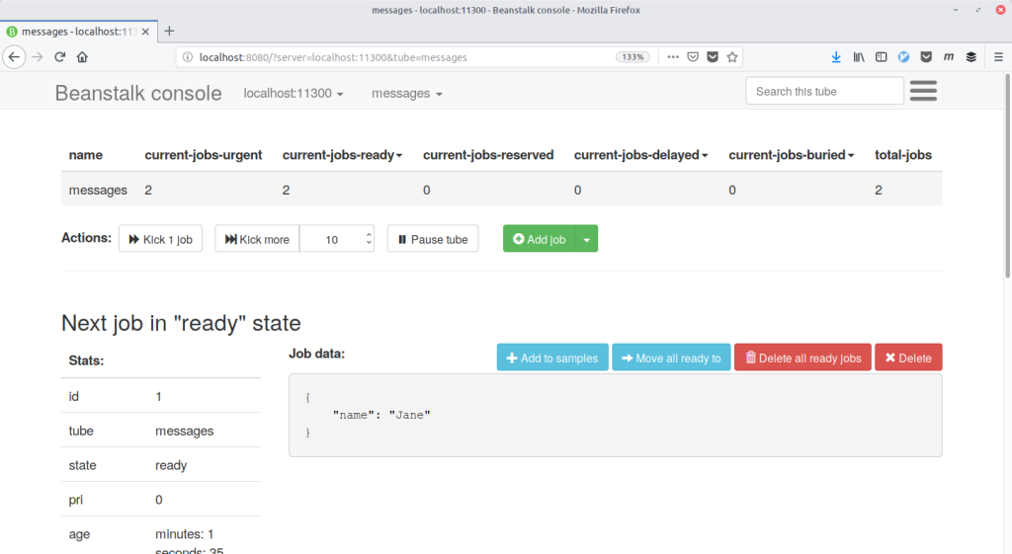Bookmark this page with the star

(732, 56)
